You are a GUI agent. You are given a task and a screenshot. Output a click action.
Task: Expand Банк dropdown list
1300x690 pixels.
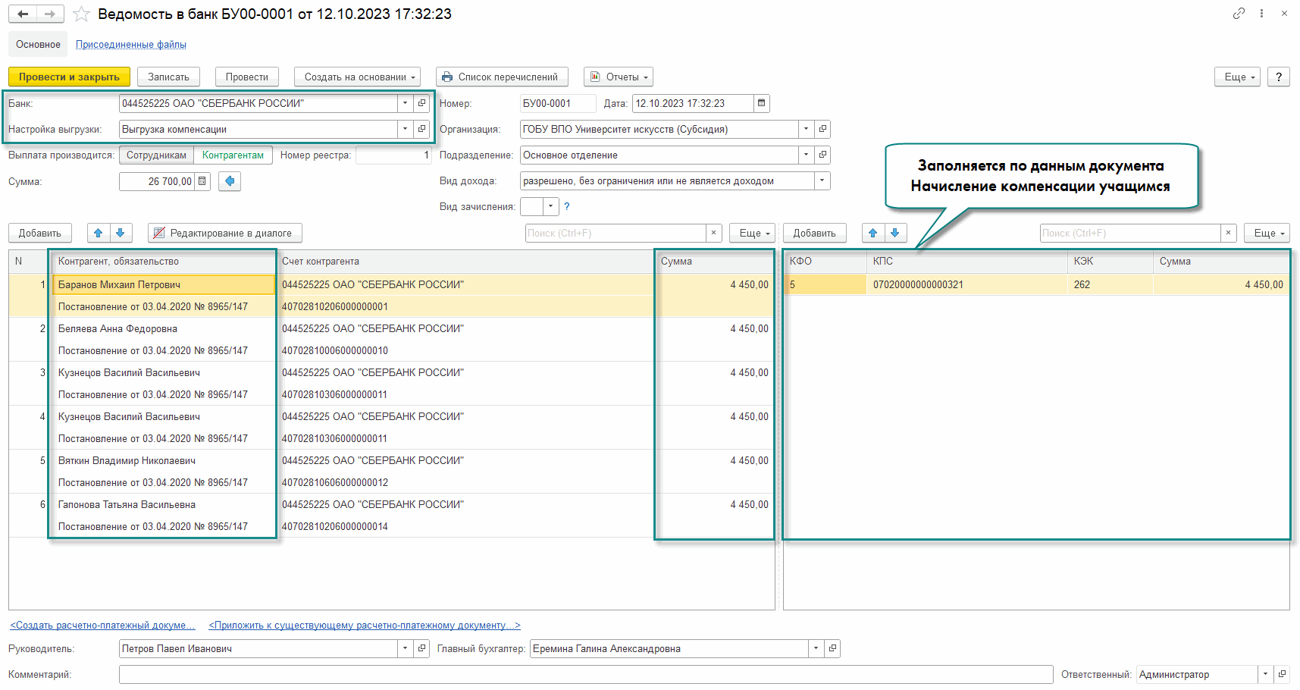(406, 103)
